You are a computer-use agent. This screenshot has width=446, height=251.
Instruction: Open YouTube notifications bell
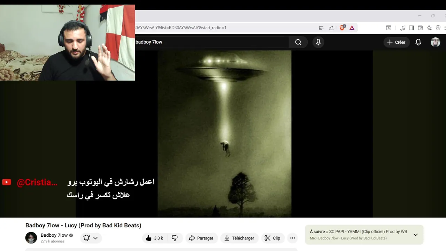(x=418, y=42)
